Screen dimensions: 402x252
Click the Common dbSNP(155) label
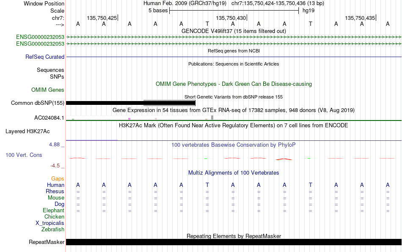tap(37, 103)
